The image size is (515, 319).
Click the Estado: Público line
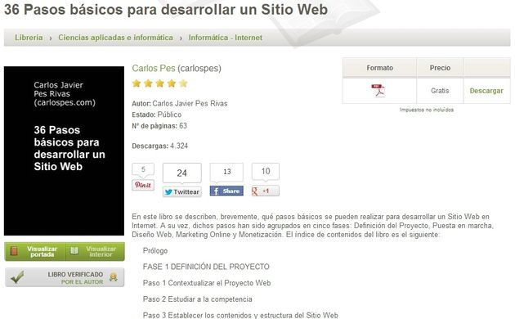[157, 115]
